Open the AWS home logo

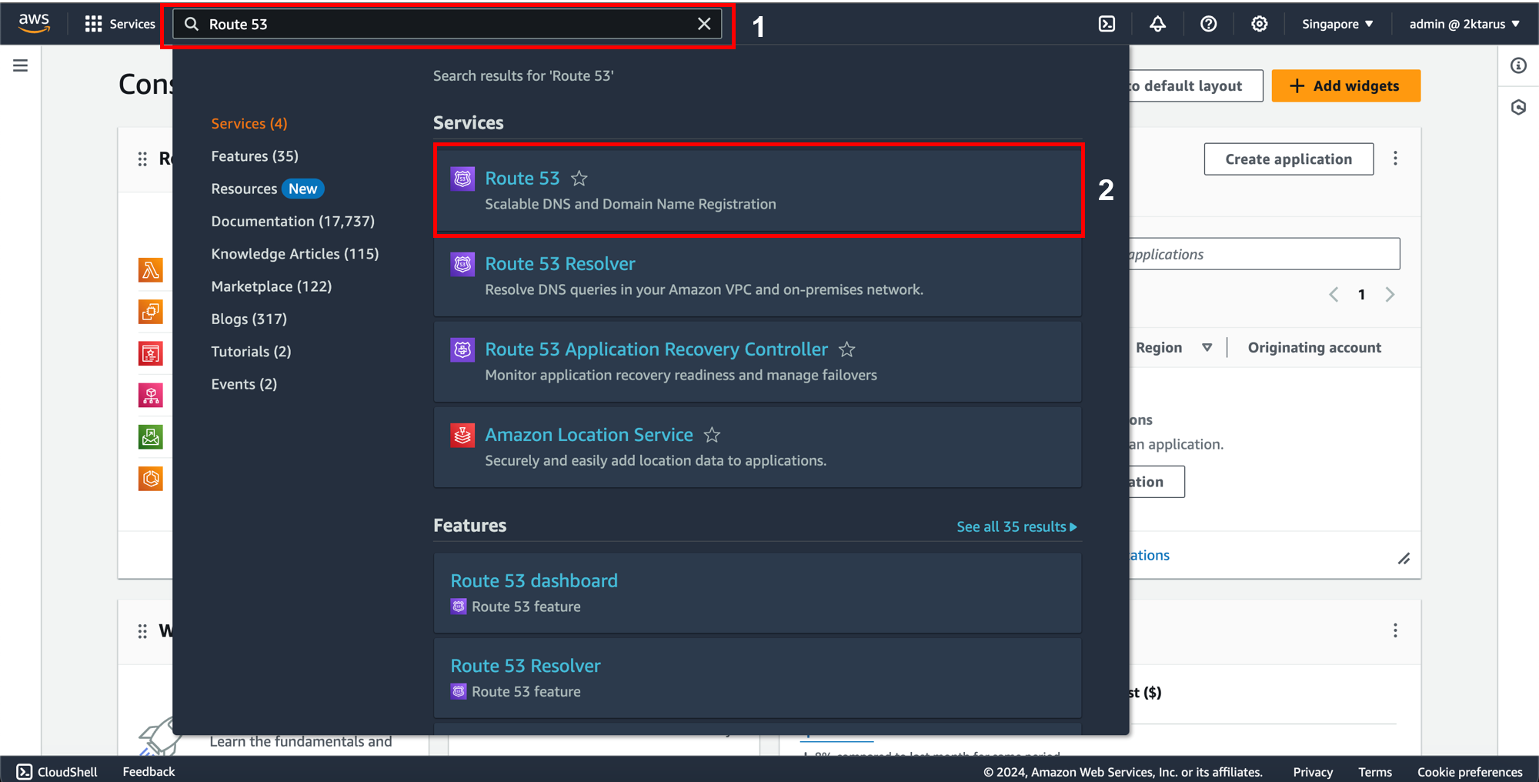click(x=34, y=23)
